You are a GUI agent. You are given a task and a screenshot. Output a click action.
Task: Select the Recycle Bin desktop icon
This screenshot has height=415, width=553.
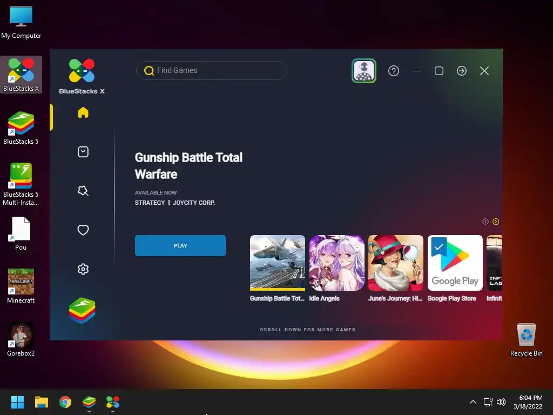pyautogui.click(x=526, y=340)
